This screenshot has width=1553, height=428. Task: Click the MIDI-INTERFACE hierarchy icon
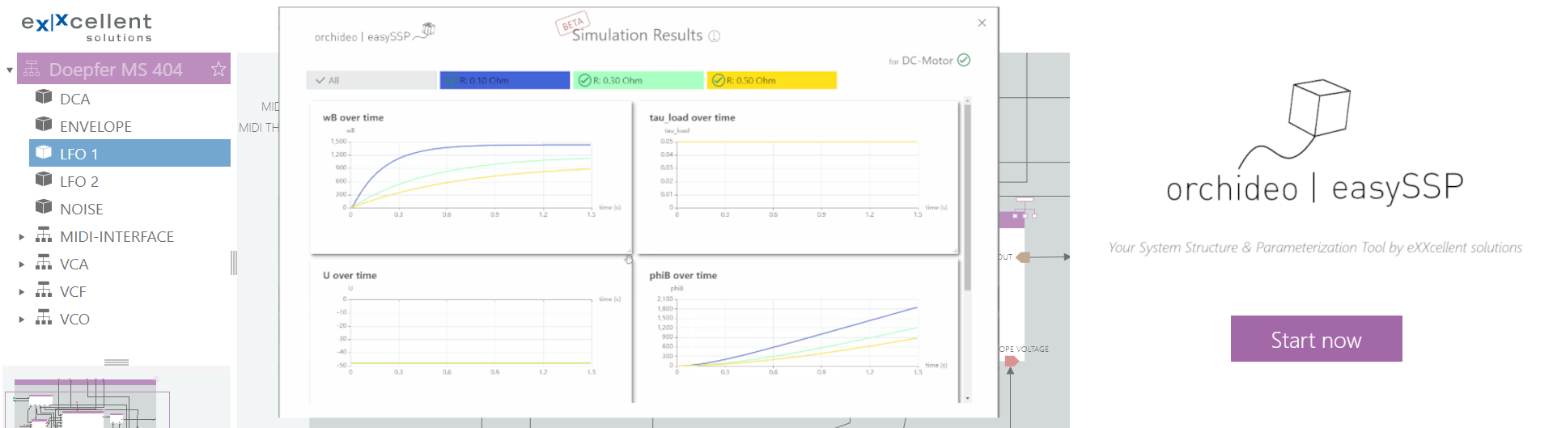click(44, 236)
